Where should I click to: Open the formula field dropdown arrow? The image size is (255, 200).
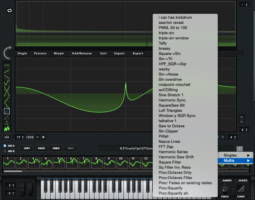point(240,148)
